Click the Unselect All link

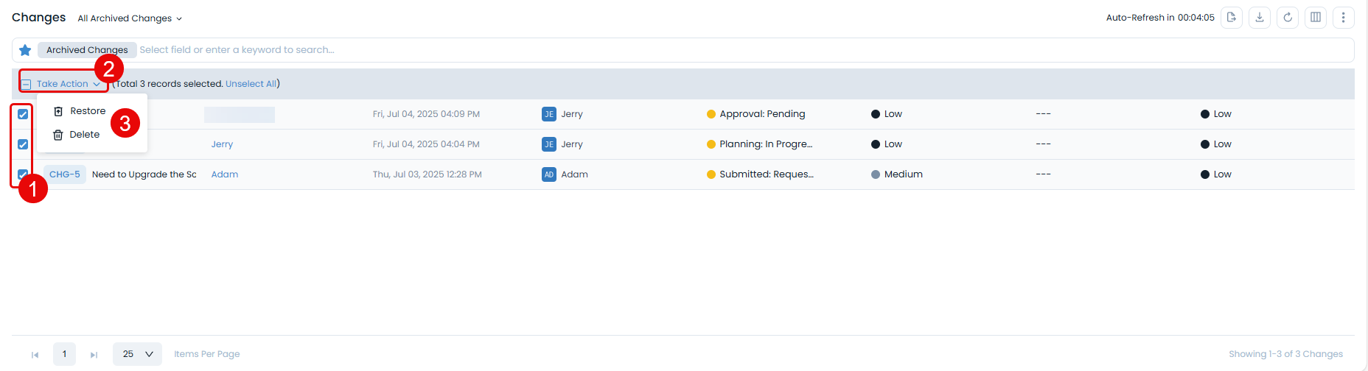tap(251, 84)
